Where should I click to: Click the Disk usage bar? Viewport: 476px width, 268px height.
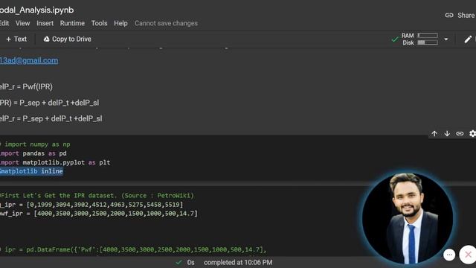(x=428, y=42)
